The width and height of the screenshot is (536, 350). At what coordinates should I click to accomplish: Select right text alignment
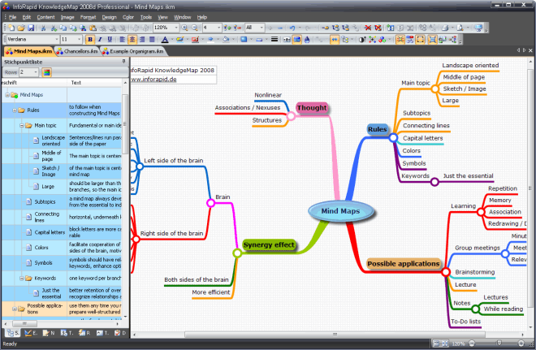(142, 40)
